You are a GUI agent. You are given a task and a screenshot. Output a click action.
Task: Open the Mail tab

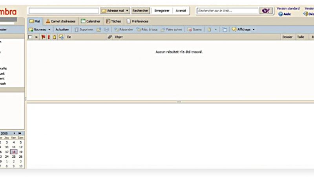pos(35,21)
